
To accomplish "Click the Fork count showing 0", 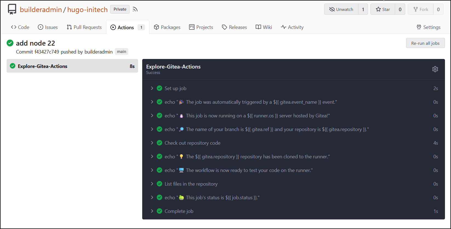I will click(438, 9).
